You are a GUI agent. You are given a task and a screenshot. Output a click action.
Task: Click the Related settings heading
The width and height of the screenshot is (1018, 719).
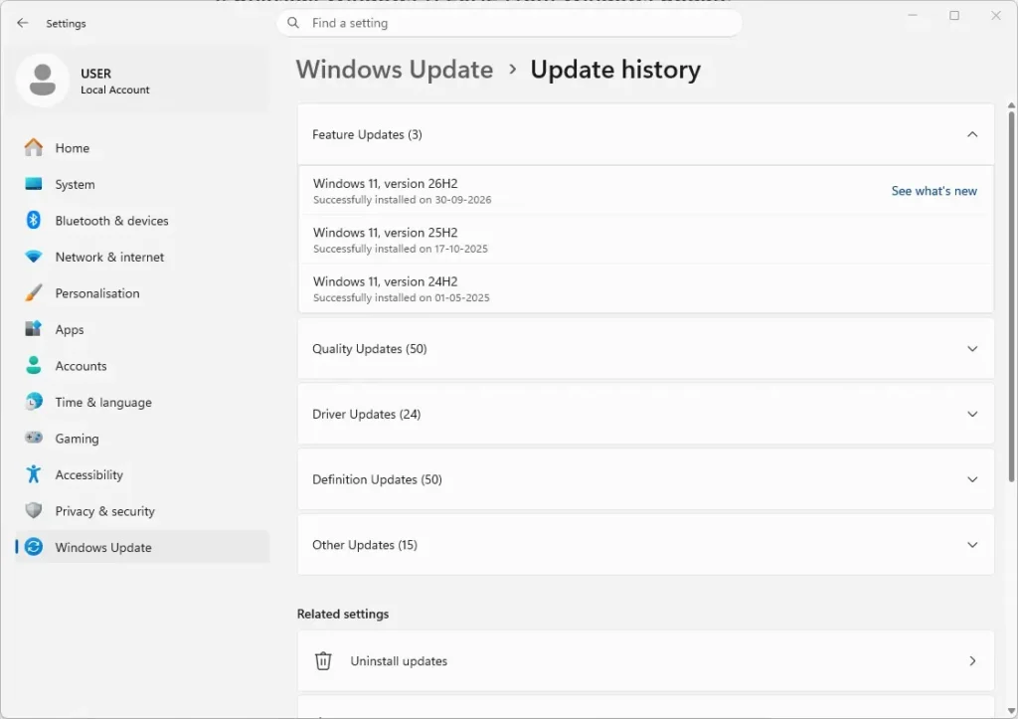tap(343, 614)
